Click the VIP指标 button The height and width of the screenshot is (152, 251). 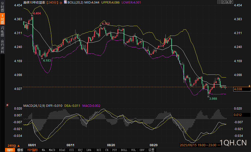(x=33, y=150)
